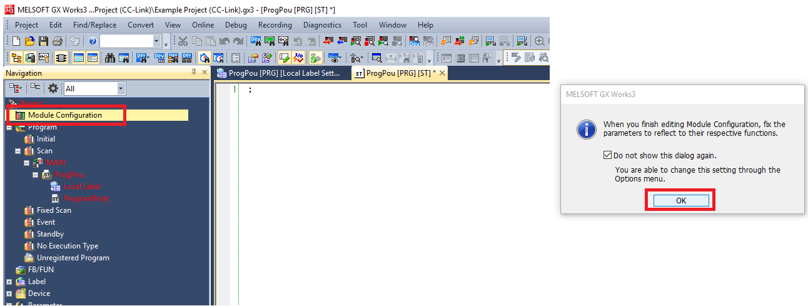Click the Cut scissors icon

(x=183, y=41)
